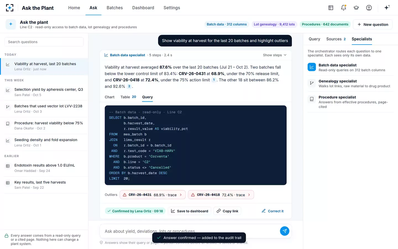This screenshot has width=398, height=249.
Task: Click the Ask the Plant logo icon
Action: point(10,8)
